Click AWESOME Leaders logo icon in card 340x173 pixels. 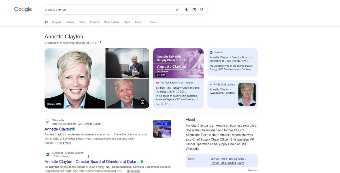[211, 84]
